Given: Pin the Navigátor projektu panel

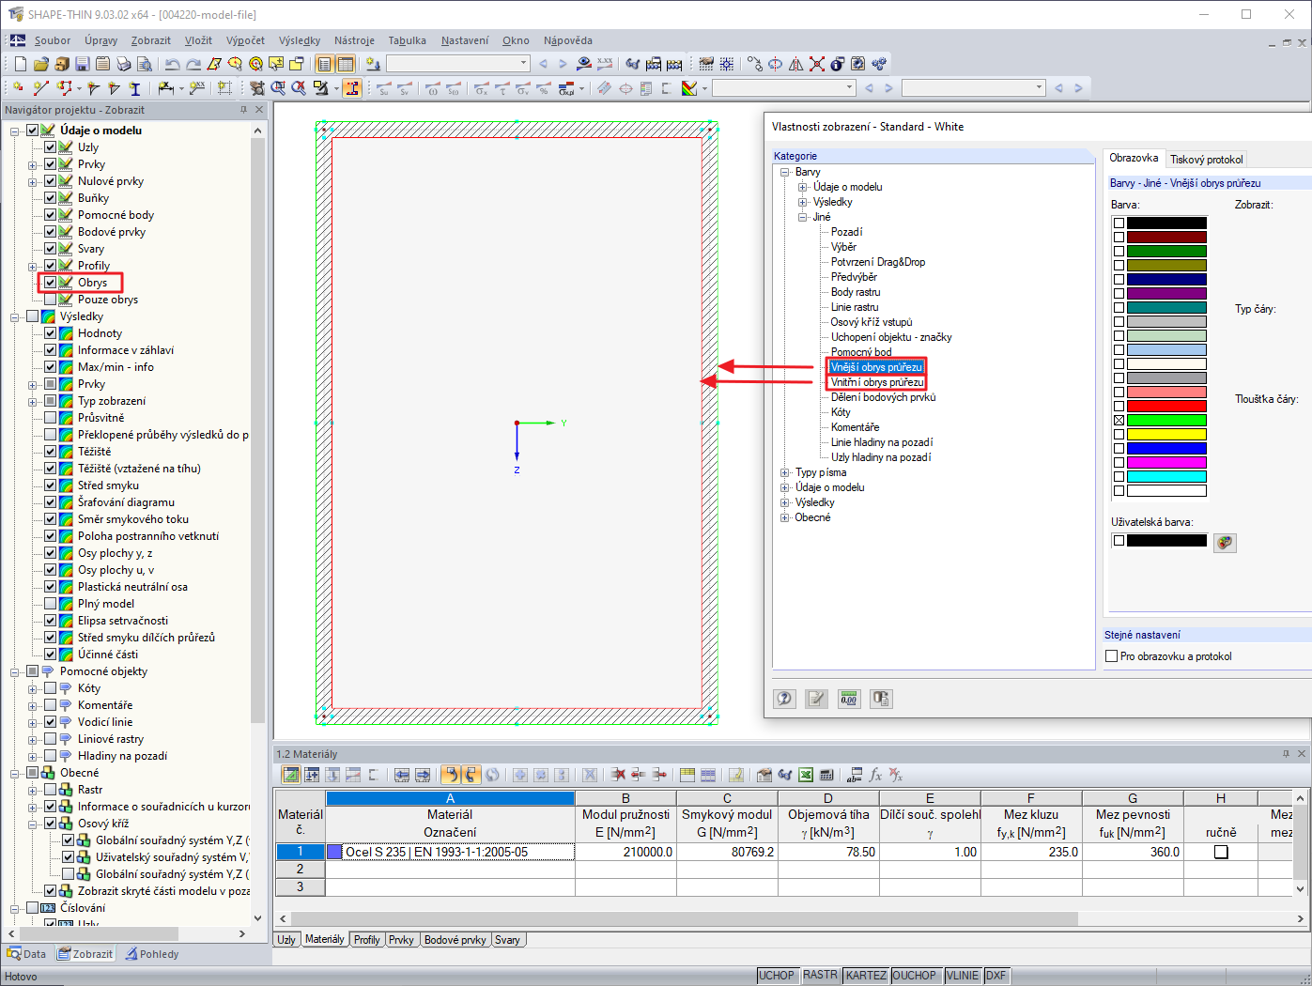Looking at the screenshot, I should pos(243,110).
